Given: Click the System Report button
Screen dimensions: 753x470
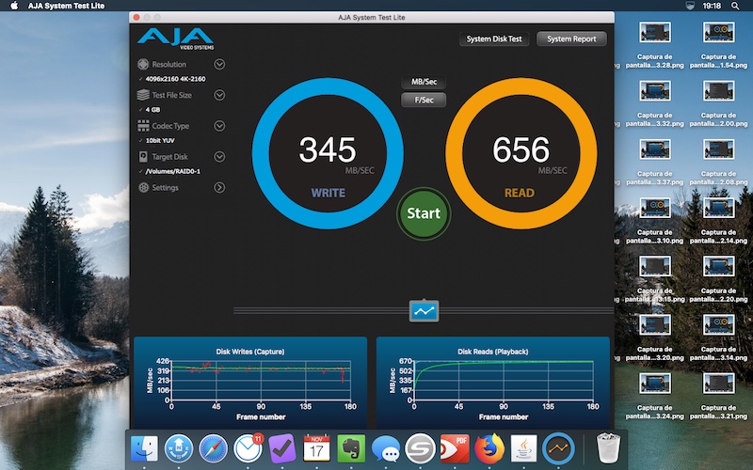Looking at the screenshot, I should 571,39.
